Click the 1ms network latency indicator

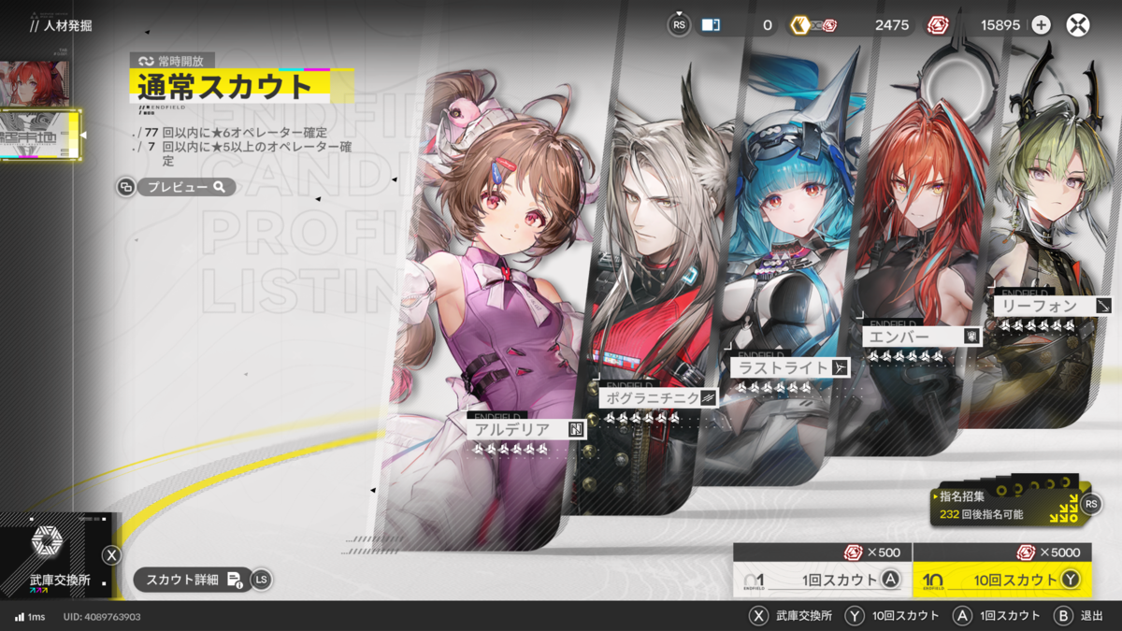tap(30, 617)
